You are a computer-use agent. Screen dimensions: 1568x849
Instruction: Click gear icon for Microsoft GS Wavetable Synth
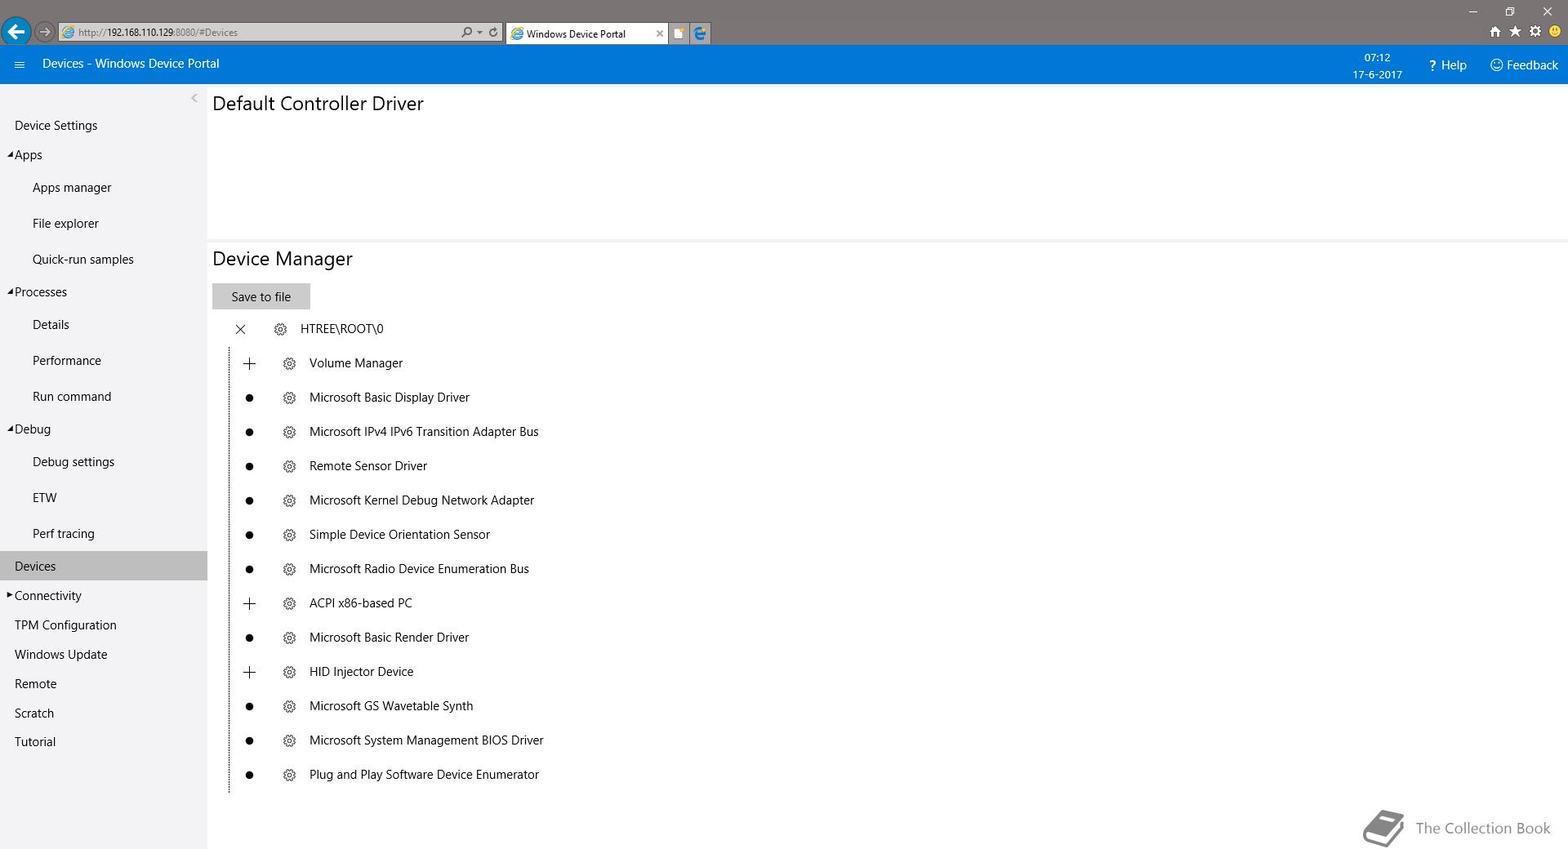[x=289, y=706]
